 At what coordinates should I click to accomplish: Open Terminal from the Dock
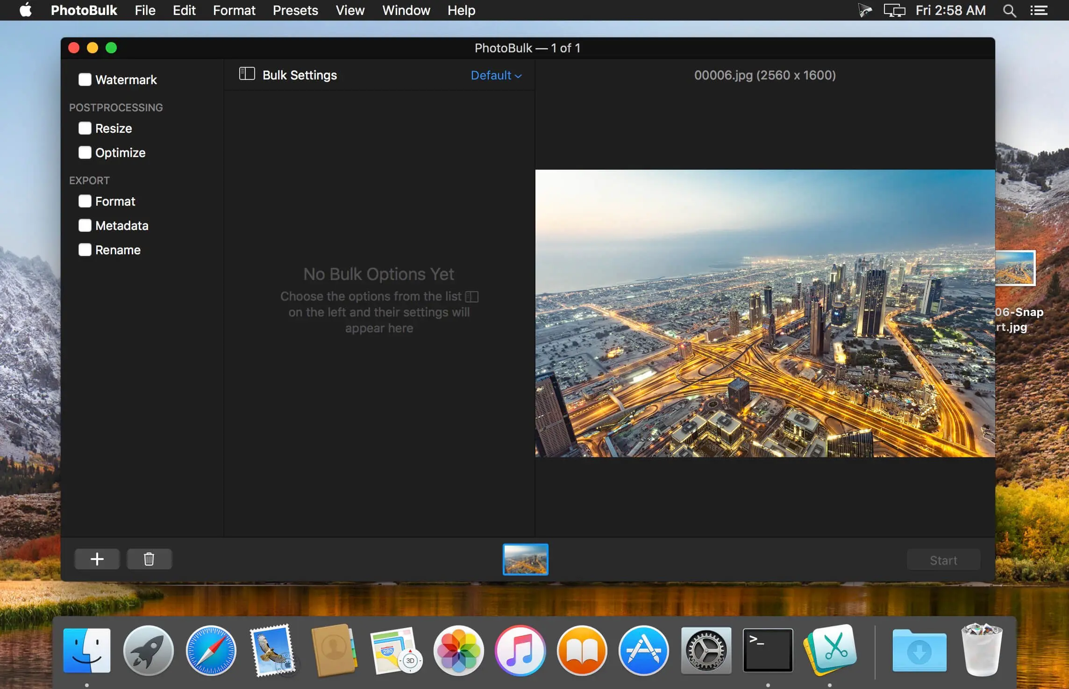766,649
